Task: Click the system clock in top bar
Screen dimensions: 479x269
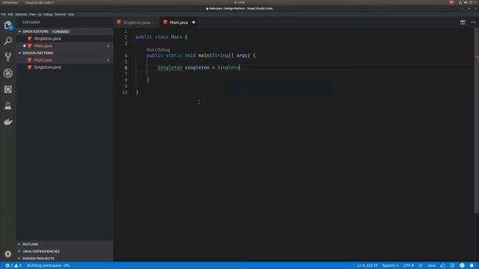Action: click(x=239, y=2)
